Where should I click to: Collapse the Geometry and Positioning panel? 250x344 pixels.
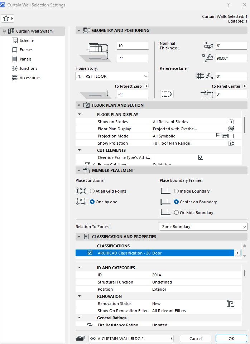(x=79, y=30)
